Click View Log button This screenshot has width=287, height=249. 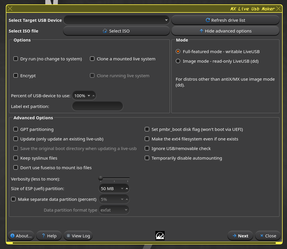click(78, 236)
